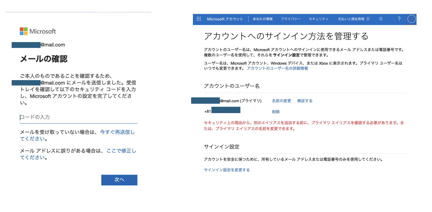Screen dimensions: 432x212
Task: Open the あなたの情報 tab
Action: (x=262, y=19)
